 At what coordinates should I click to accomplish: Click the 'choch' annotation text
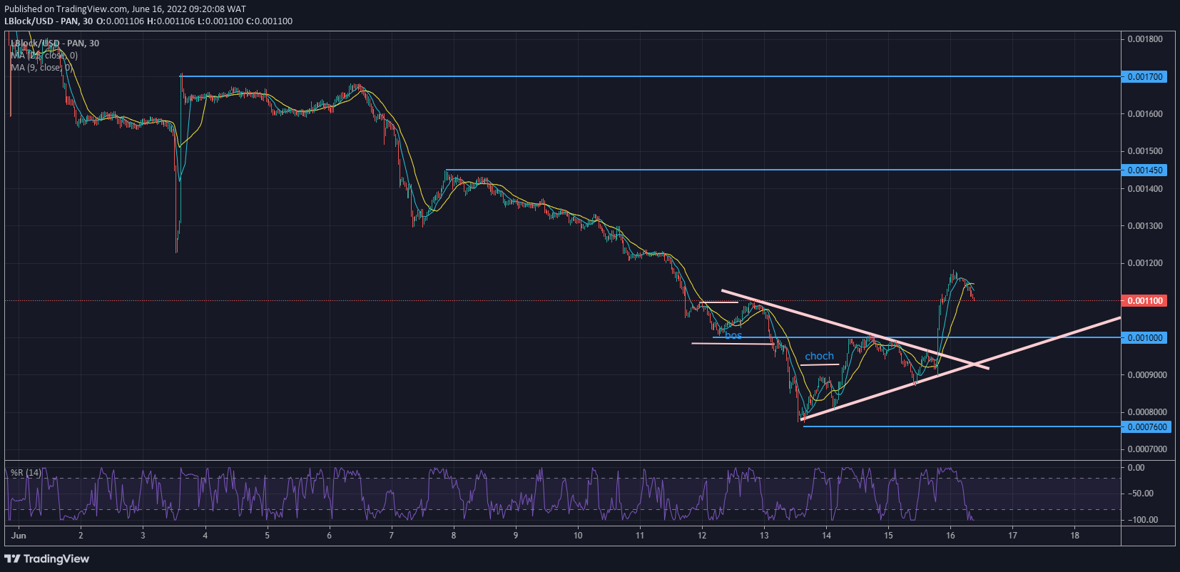click(x=819, y=356)
